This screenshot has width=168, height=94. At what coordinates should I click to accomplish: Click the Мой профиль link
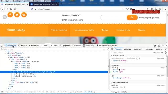click(x=145, y=18)
